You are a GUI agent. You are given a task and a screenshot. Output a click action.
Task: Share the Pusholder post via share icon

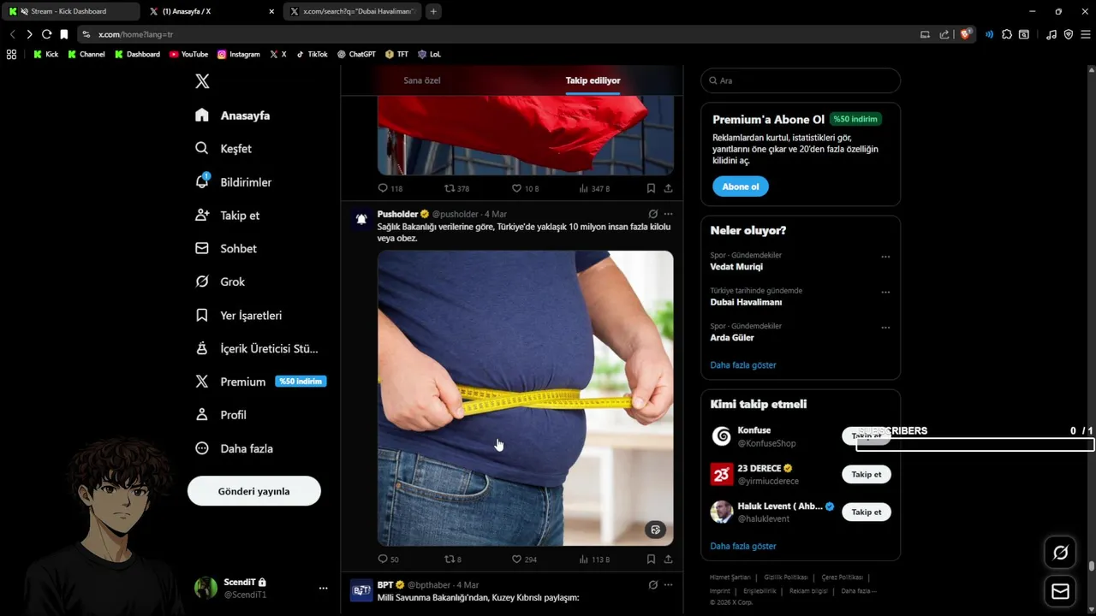tap(668, 560)
